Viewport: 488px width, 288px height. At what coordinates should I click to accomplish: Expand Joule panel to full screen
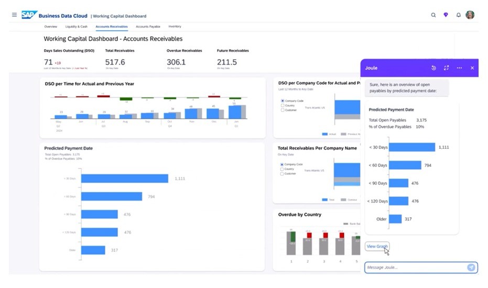coord(447,68)
